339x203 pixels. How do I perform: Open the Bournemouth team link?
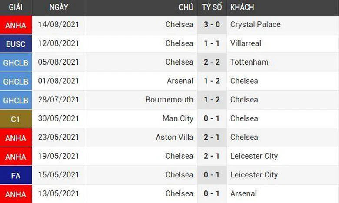coord(169,100)
